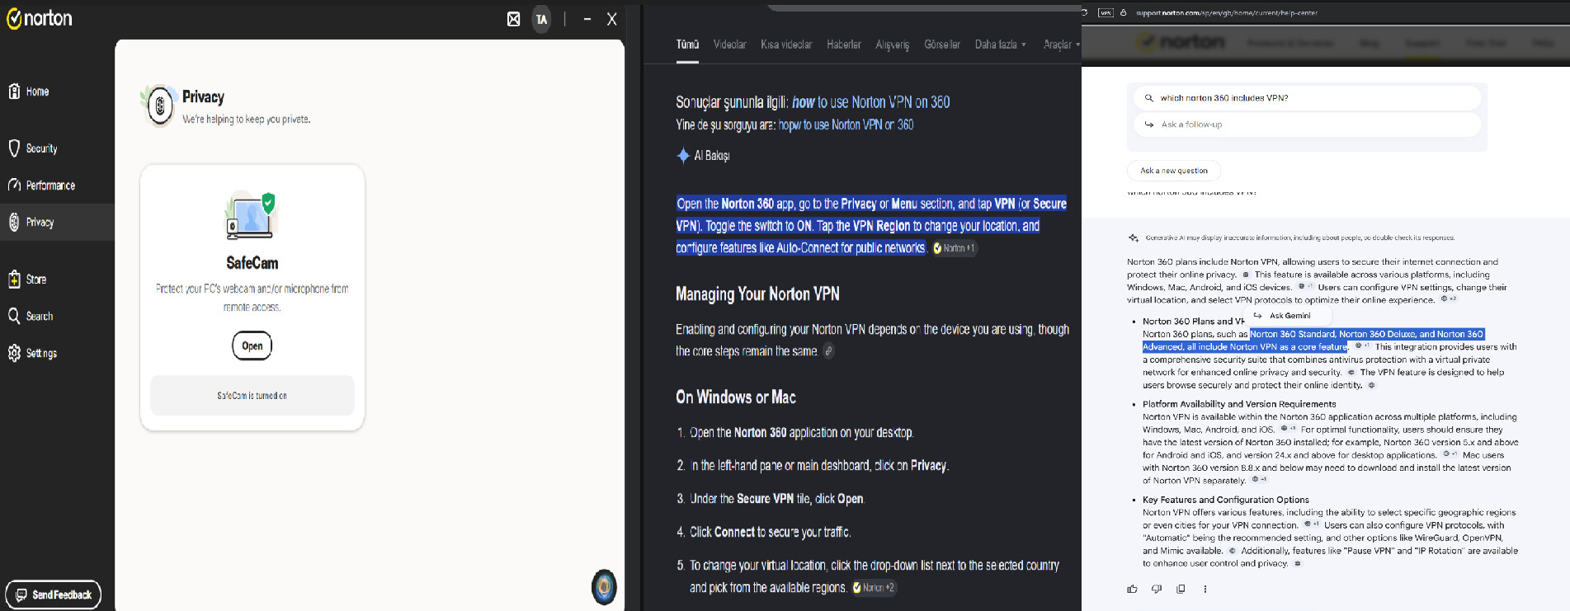Switch to the Videolar search tab
Viewport: 1570px width, 611px height.
730,45
